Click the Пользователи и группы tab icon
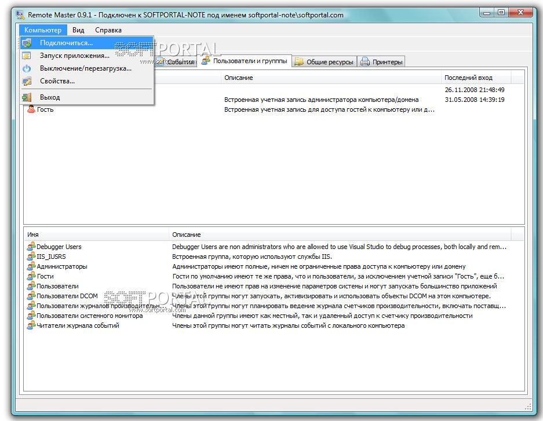The height and width of the screenshot is (421, 543). point(206,61)
